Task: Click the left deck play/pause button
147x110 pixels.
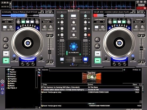Action: (6, 60)
